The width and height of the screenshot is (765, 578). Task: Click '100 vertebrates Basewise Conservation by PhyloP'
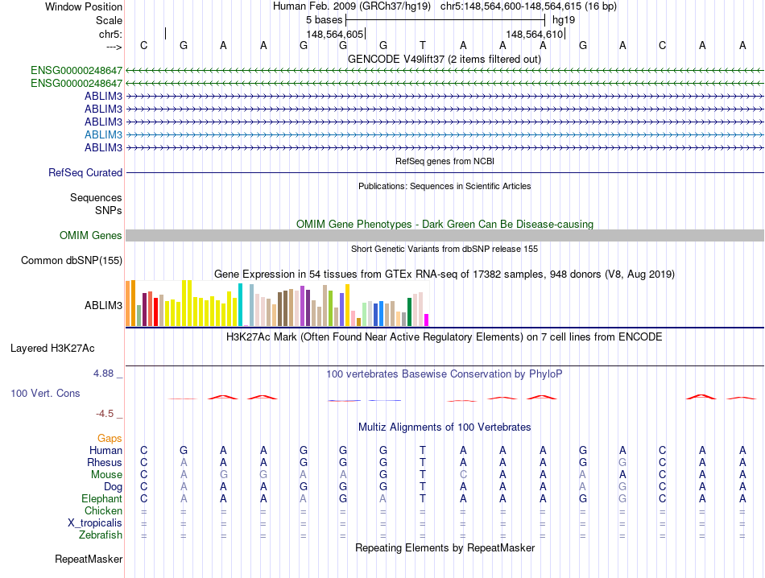tap(445, 374)
